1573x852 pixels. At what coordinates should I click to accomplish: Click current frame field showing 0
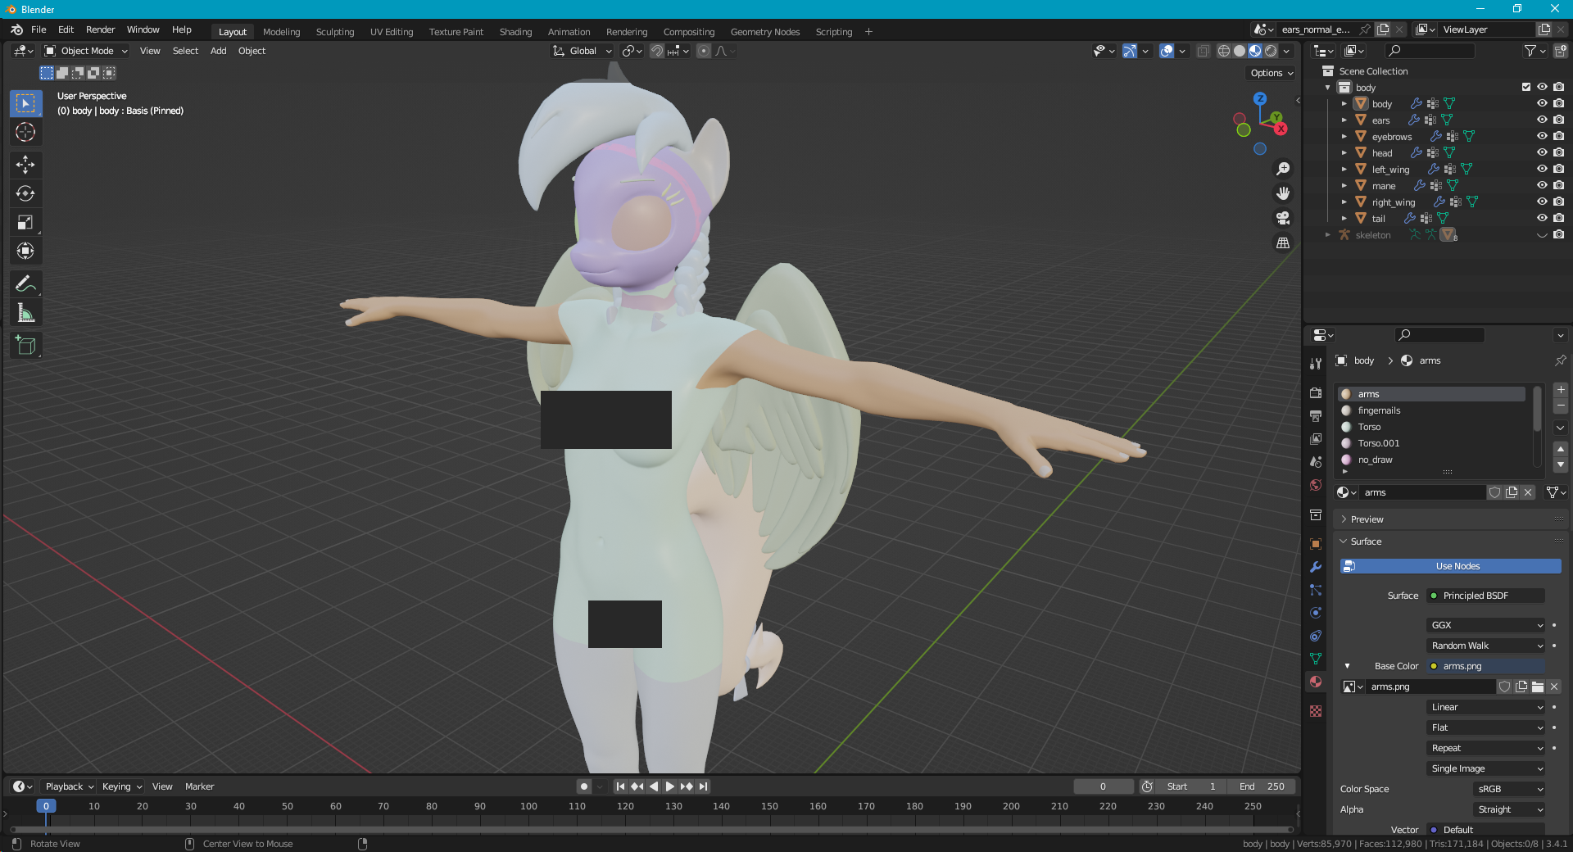pos(1103,786)
